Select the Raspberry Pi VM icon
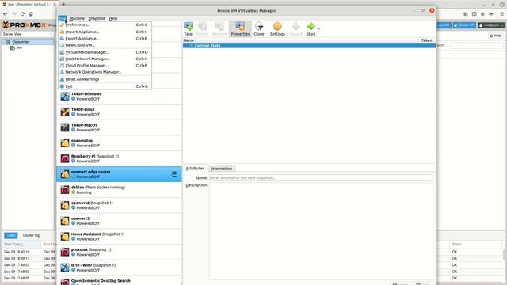 [65, 158]
